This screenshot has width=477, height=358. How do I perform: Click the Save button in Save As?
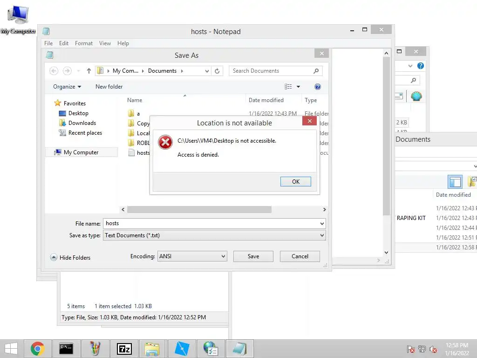pyautogui.click(x=253, y=256)
